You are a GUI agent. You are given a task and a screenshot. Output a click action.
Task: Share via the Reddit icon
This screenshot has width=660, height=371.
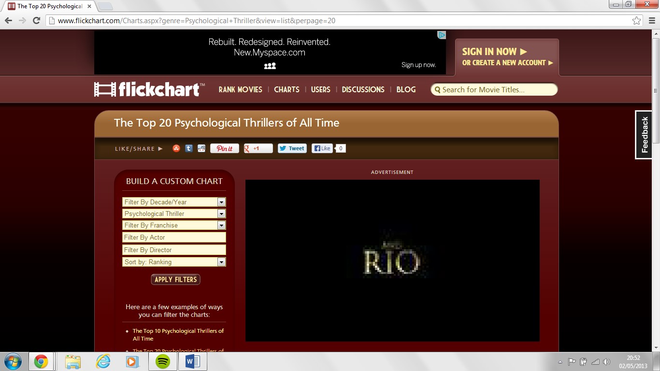(x=201, y=148)
